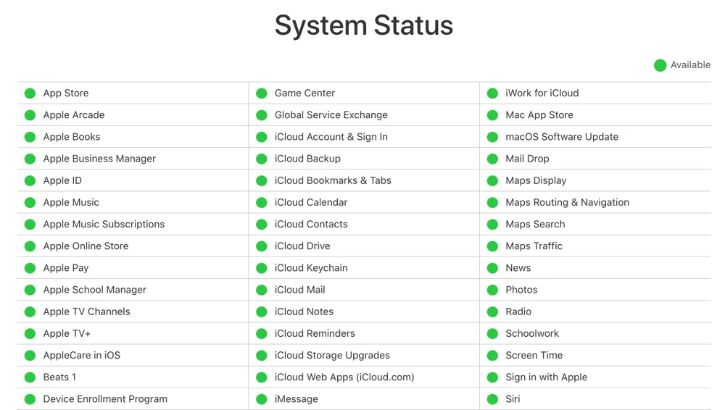Click the green indicator next to Apple Music

point(30,203)
